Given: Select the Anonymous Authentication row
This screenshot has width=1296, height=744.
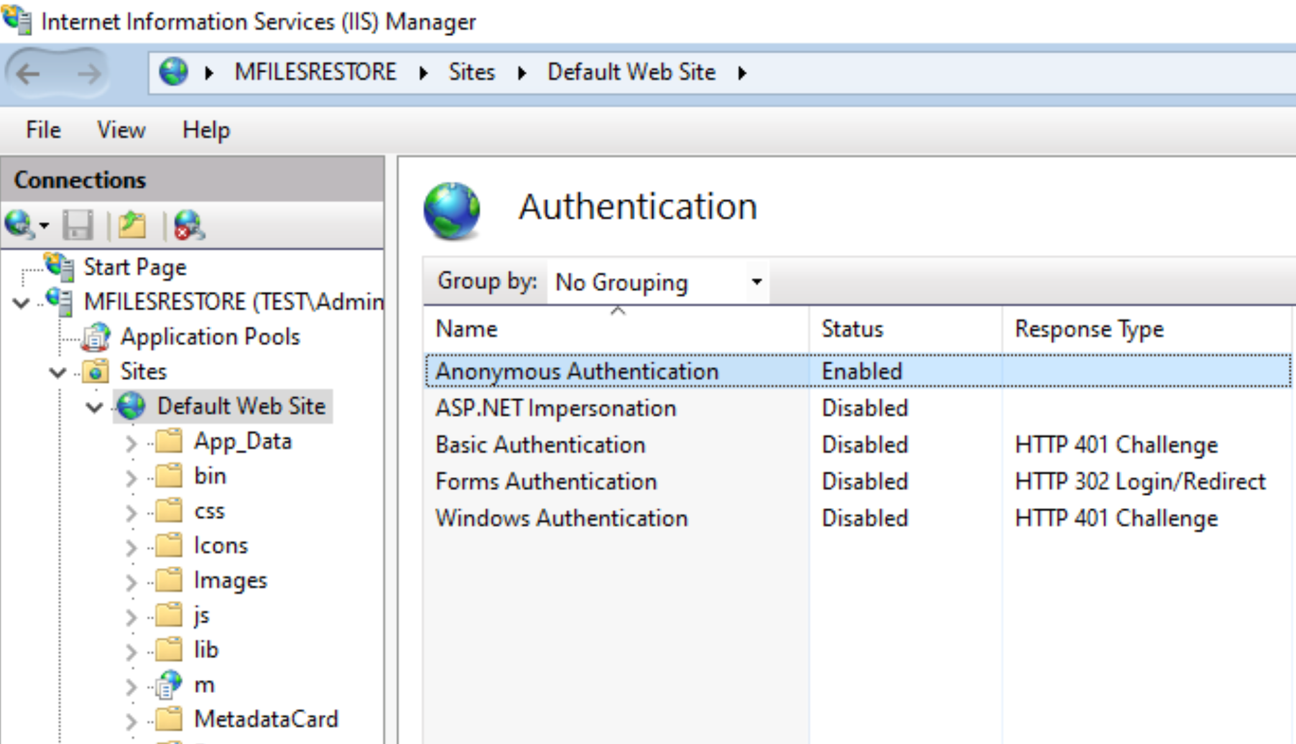Looking at the screenshot, I should coord(858,371).
